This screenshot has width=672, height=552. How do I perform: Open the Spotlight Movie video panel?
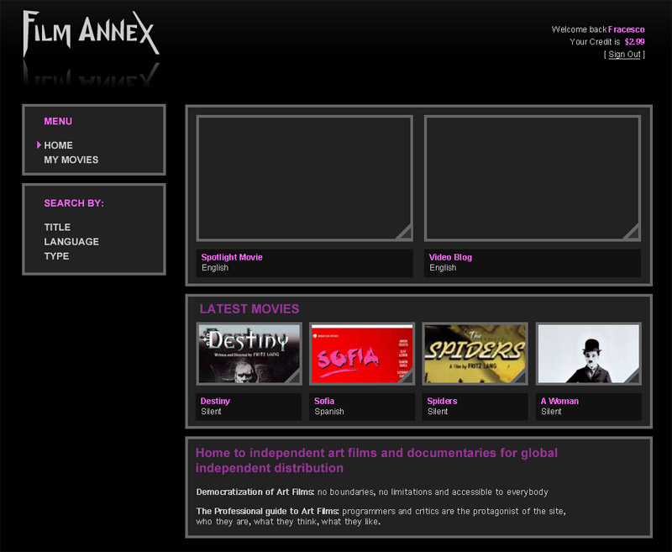point(305,178)
